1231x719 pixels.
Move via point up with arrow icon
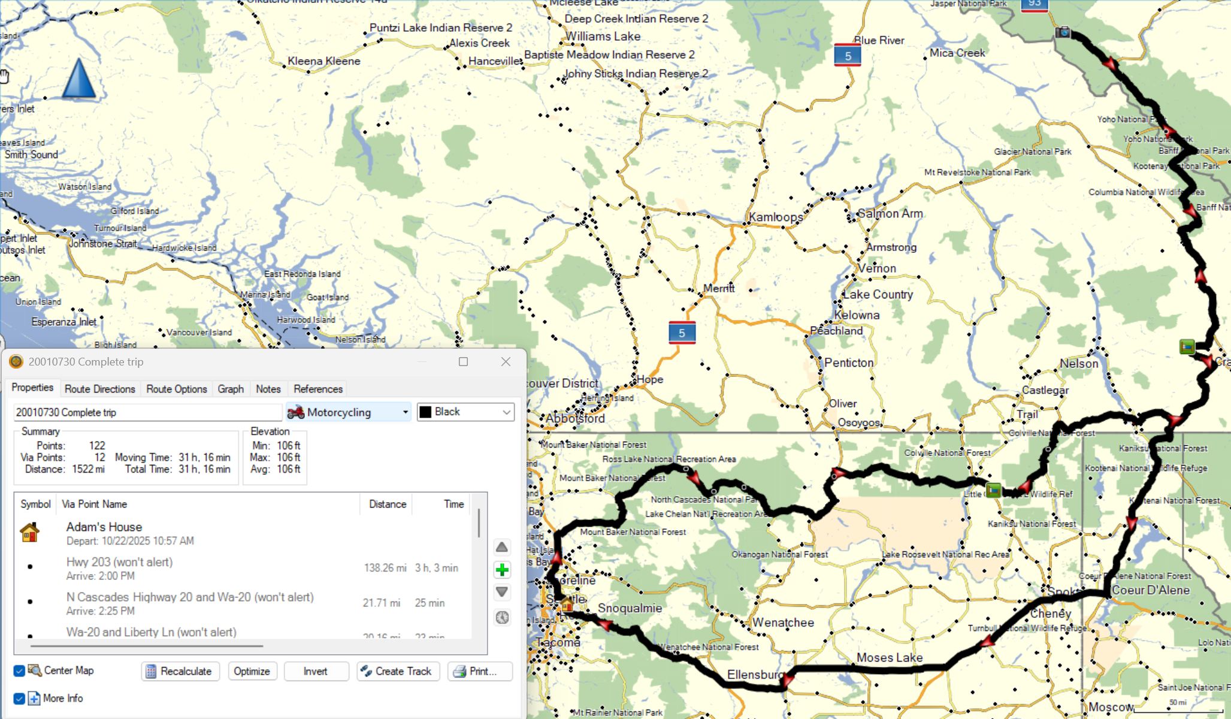502,547
